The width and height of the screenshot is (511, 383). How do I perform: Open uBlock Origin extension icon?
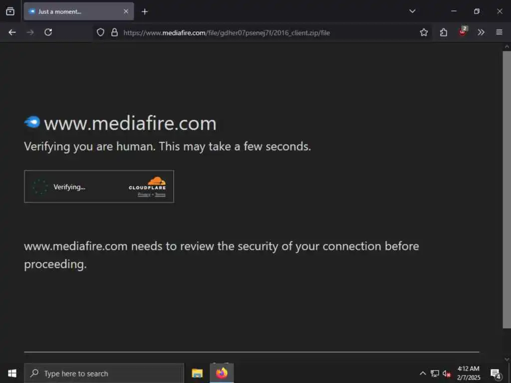click(x=463, y=31)
